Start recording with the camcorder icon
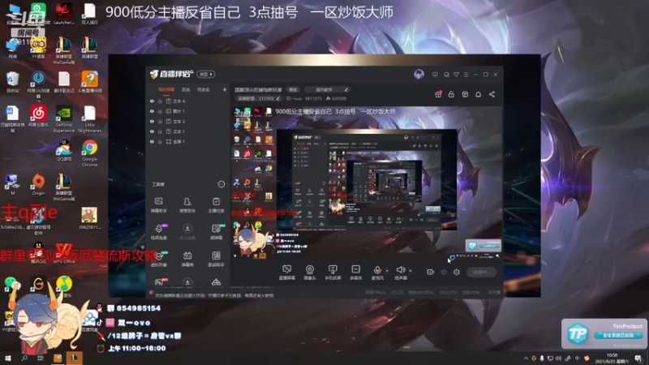The height and width of the screenshot is (365, 649). pos(431,272)
